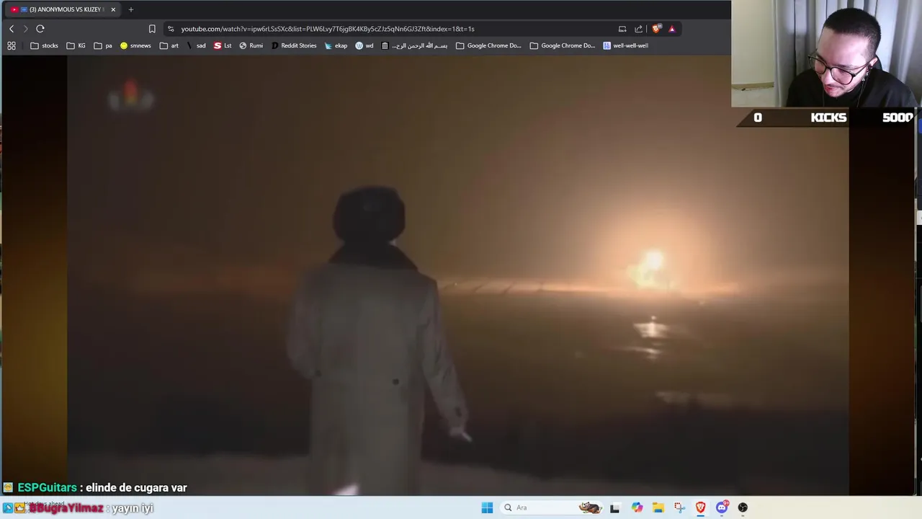Click the forward navigation arrow
The height and width of the screenshot is (519, 922).
[x=25, y=29]
